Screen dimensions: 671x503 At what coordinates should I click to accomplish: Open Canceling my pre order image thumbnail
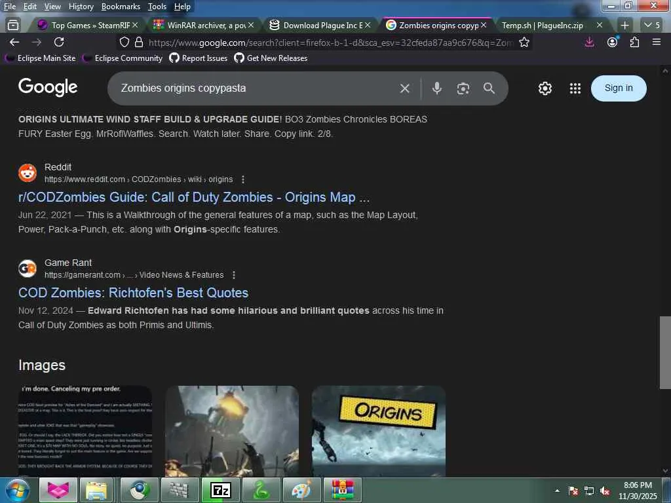tap(85, 431)
